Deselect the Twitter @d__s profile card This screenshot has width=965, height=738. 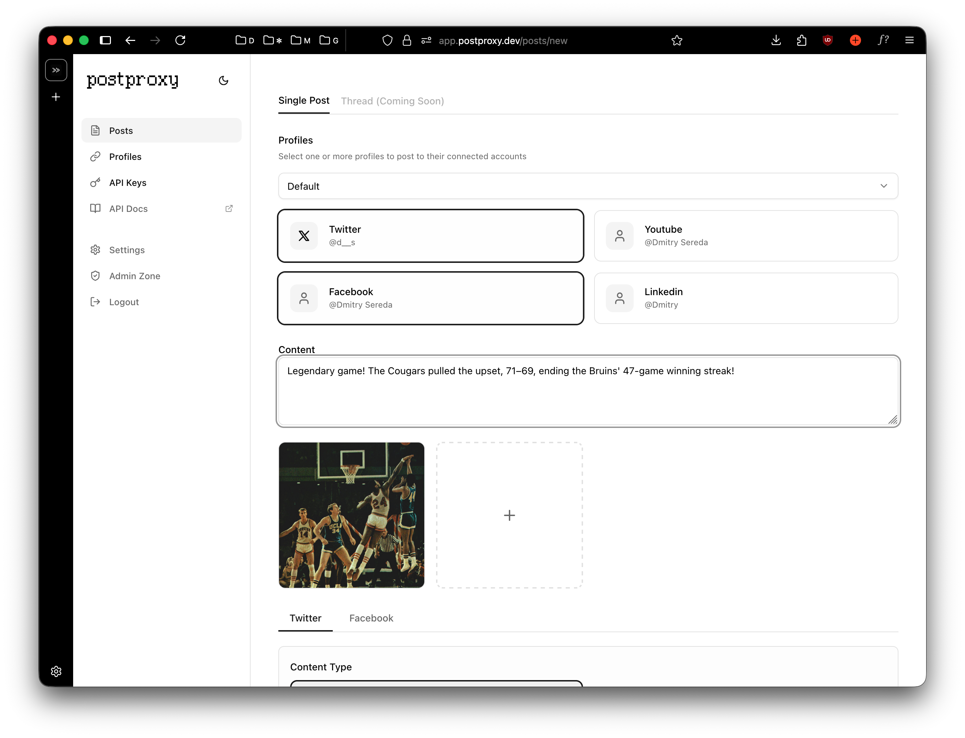click(430, 236)
